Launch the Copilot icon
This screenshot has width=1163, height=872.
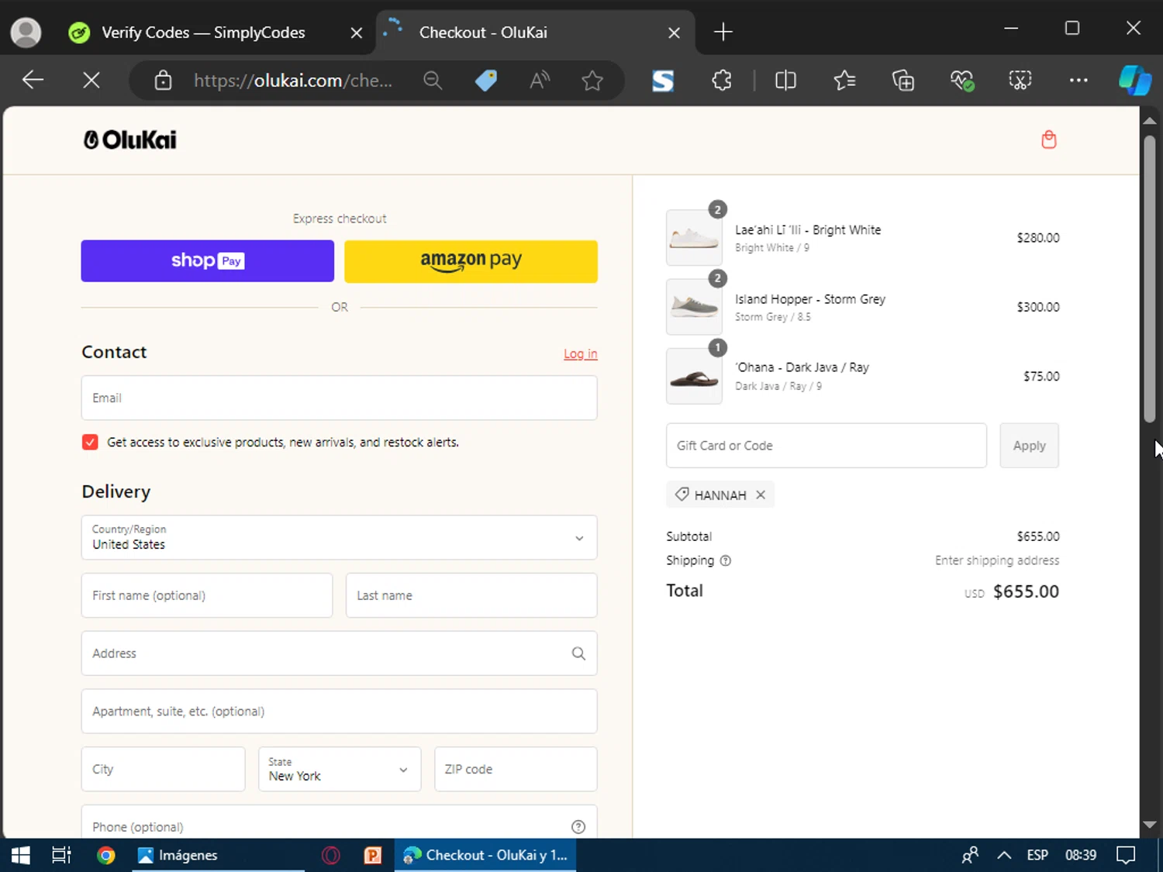pos(1135,80)
